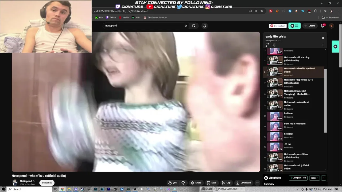Open the Kick bookmark
The image size is (342, 192).
tap(99, 18)
